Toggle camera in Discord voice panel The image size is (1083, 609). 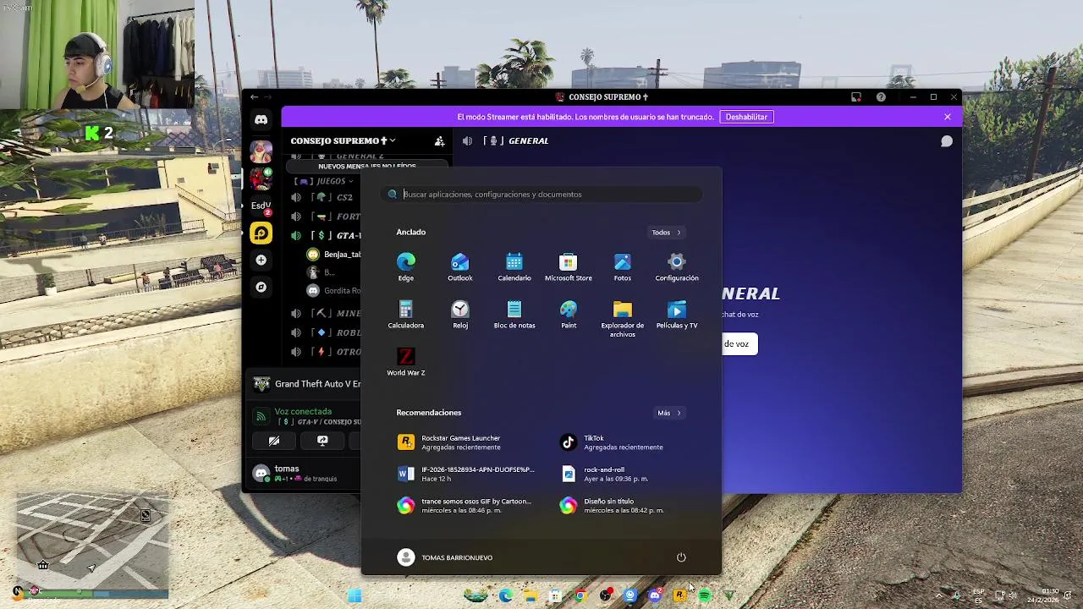coord(274,441)
